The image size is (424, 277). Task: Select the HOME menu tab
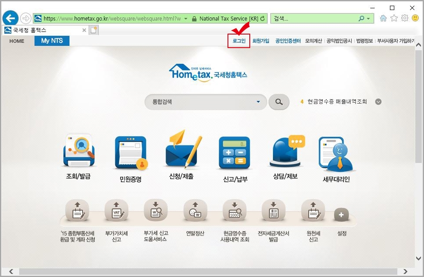point(17,41)
